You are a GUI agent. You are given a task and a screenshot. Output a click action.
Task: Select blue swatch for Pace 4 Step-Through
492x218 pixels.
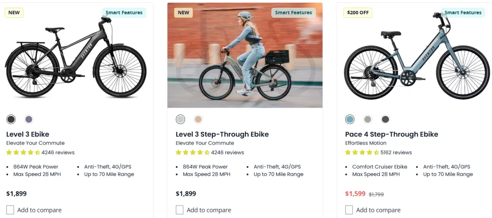point(350,119)
